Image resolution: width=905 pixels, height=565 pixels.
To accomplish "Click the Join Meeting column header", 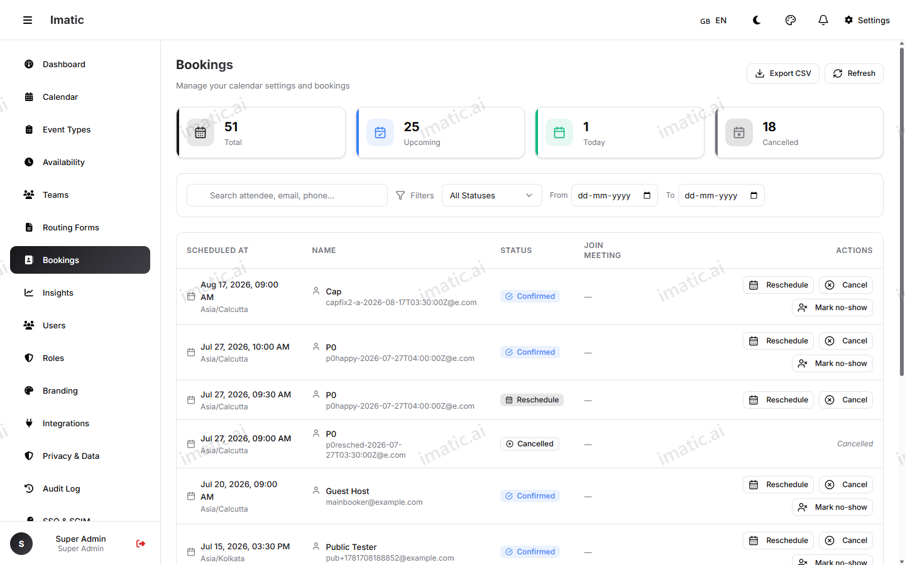I will click(603, 250).
